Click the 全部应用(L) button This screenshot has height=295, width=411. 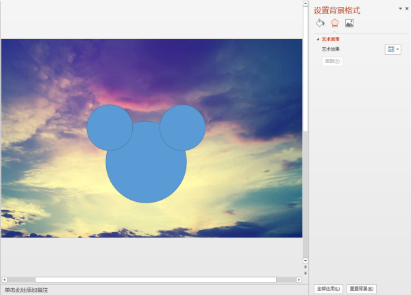click(328, 289)
